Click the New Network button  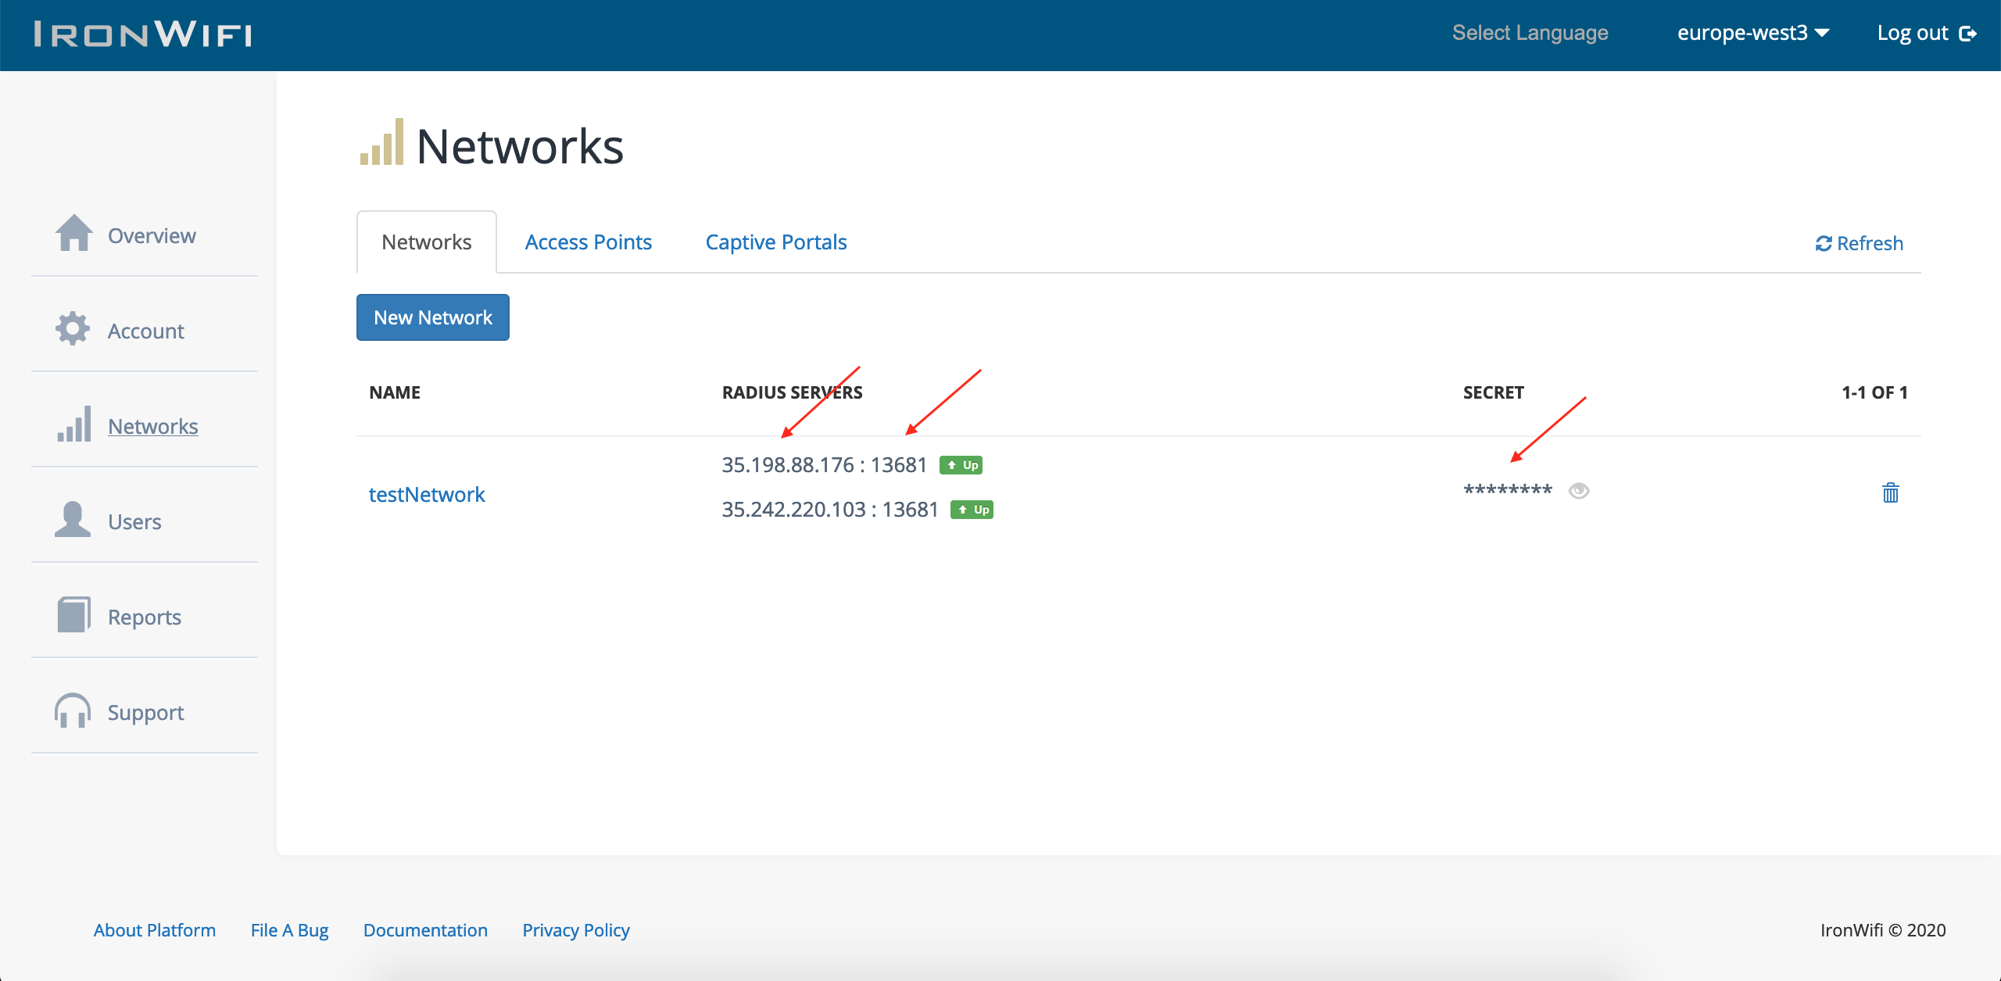pyautogui.click(x=432, y=317)
